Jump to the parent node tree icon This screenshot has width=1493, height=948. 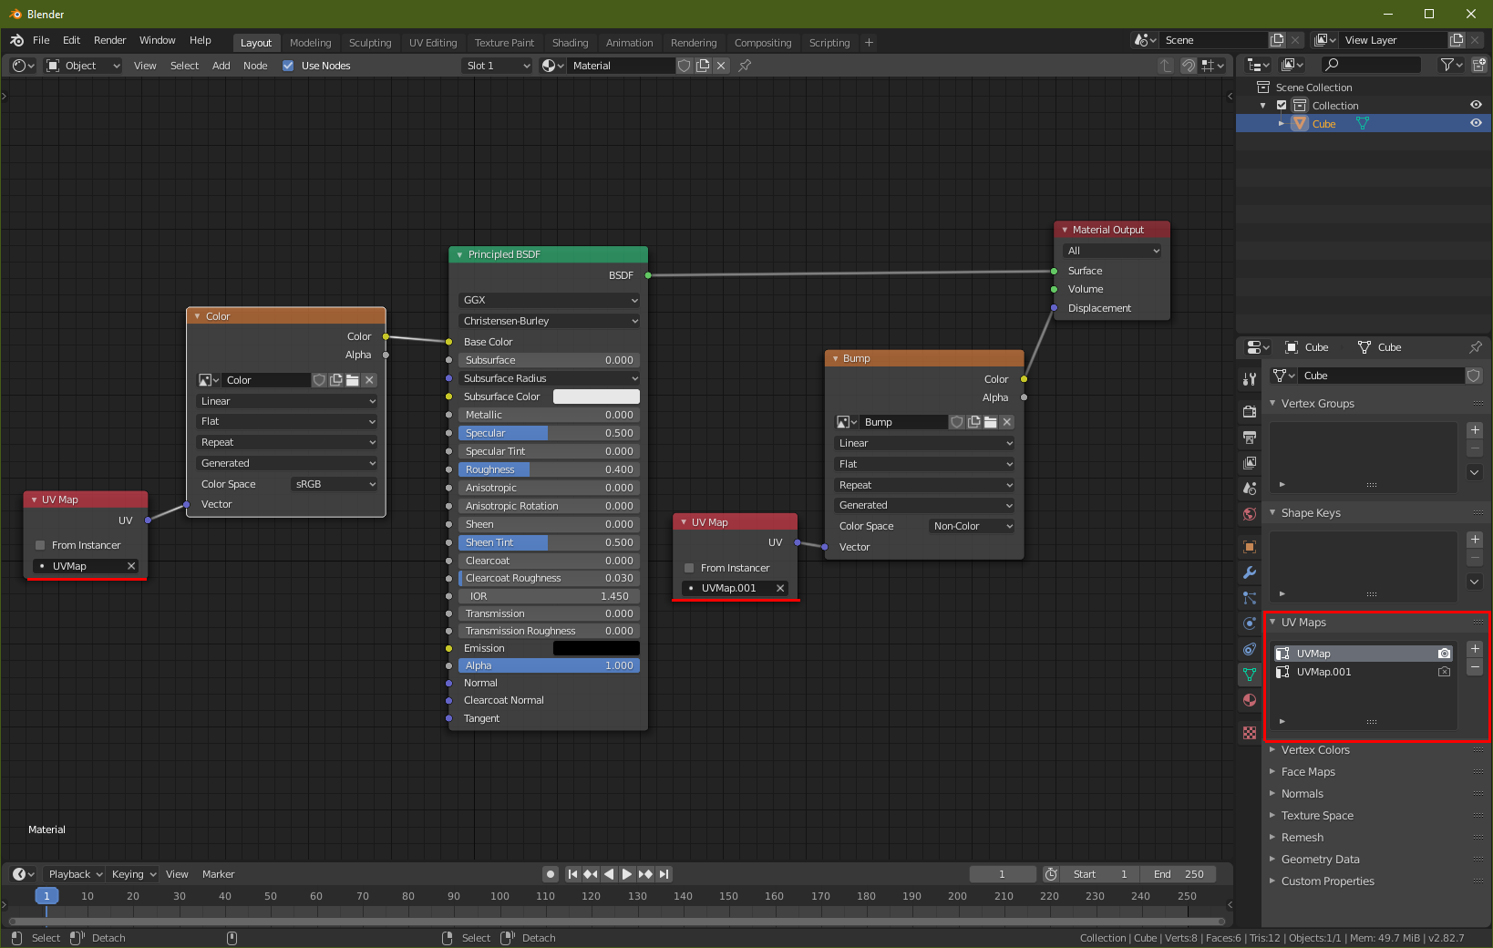coord(1166,66)
